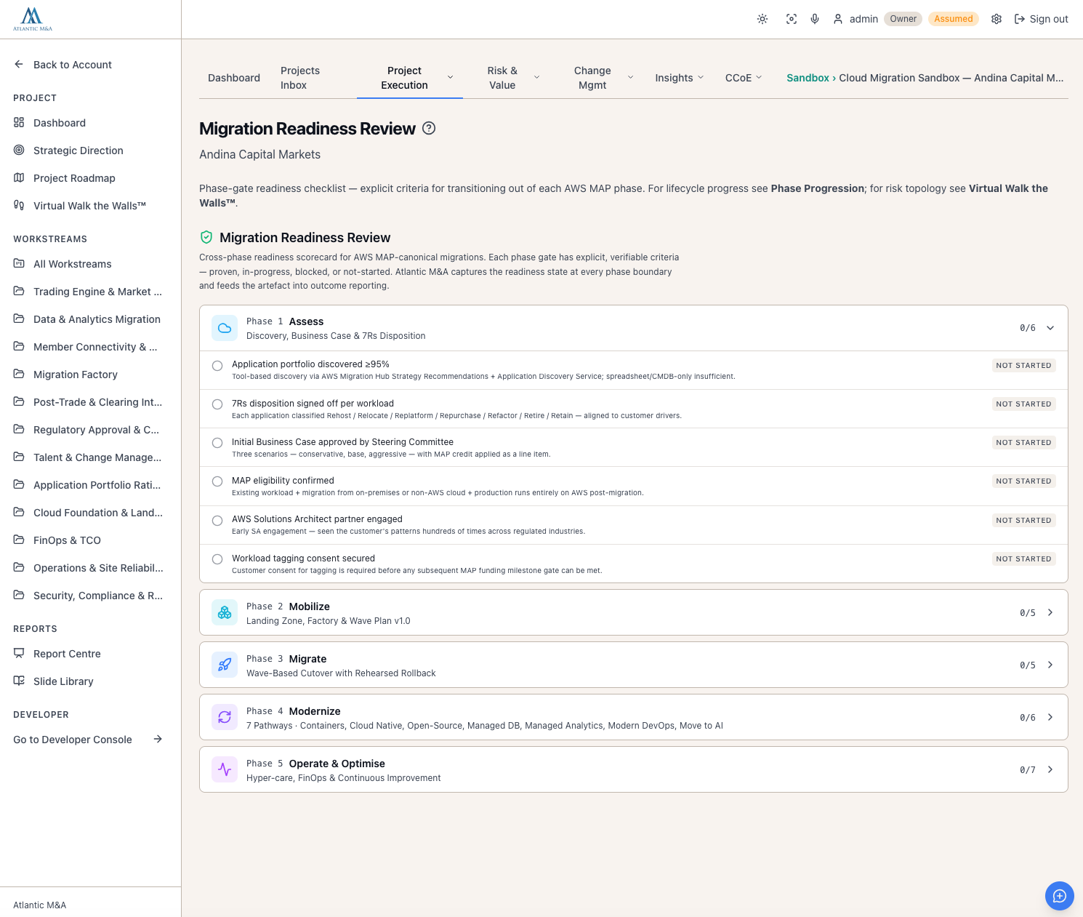Image resolution: width=1083 pixels, height=917 pixels.
Task: Click the screen capture focus icon
Action: 792,19
